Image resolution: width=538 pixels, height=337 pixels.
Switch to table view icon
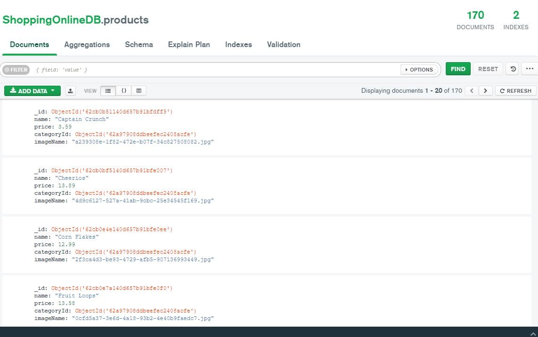[139, 90]
